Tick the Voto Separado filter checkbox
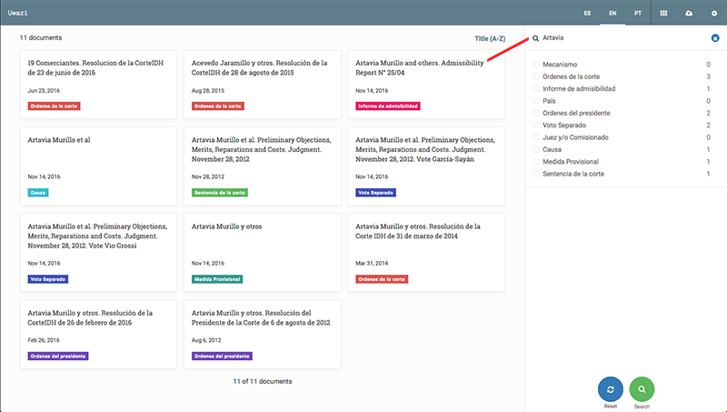 (536, 126)
